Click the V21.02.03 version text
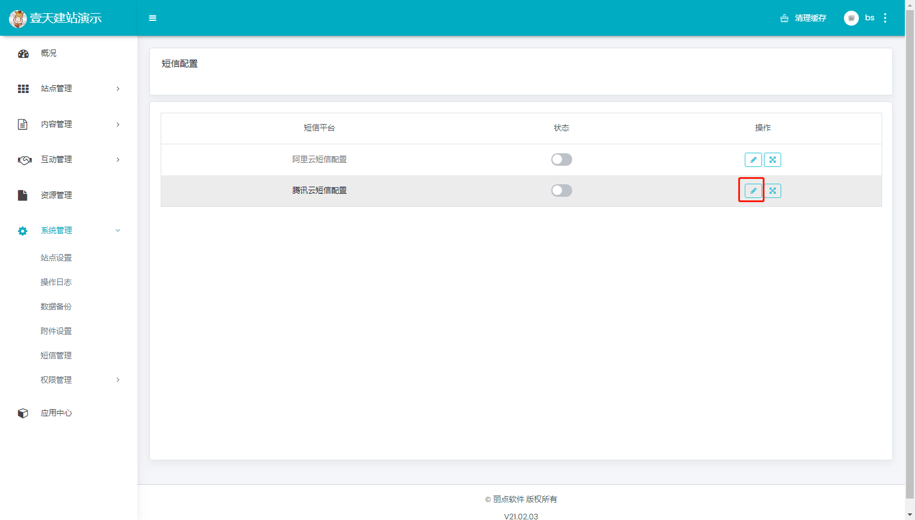 (521, 516)
